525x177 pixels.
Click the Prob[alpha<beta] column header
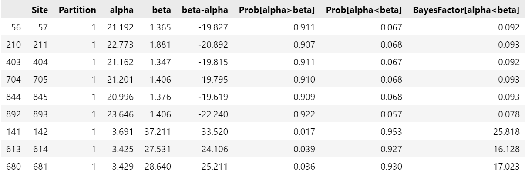point(366,10)
